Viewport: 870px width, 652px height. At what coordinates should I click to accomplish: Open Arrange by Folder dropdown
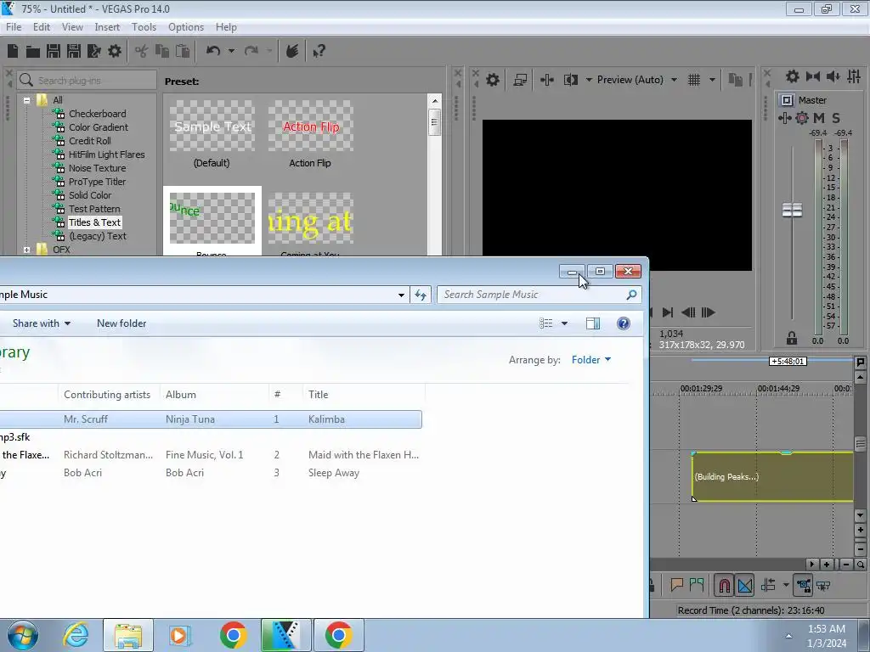[591, 360]
